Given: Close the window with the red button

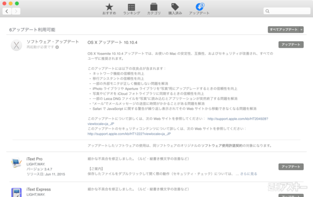Looking at the screenshot, I should point(4,4).
